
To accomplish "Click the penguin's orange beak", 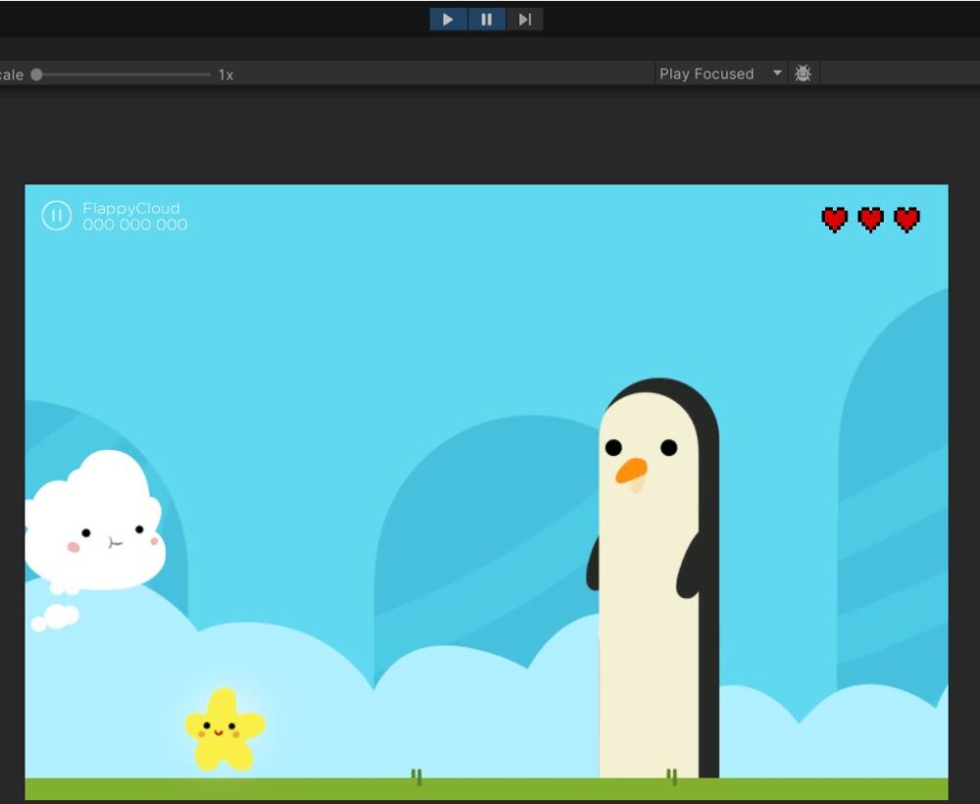I will pyautogui.click(x=630, y=471).
